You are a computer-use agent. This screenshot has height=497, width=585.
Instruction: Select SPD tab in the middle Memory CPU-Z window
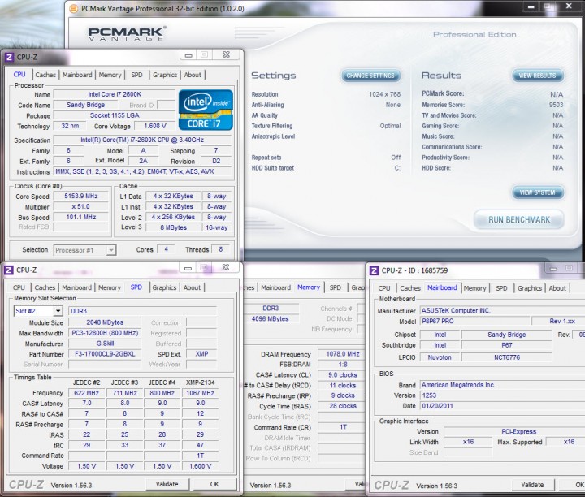336,287
